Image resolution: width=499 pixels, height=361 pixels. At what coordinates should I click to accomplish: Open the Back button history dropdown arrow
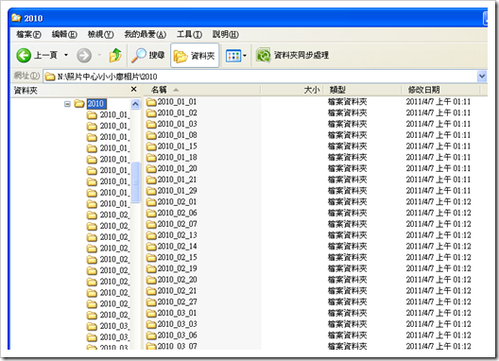[x=66, y=55]
